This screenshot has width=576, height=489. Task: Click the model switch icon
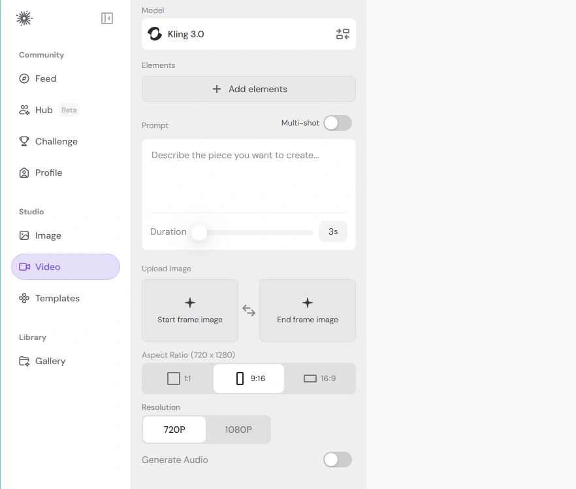343,34
